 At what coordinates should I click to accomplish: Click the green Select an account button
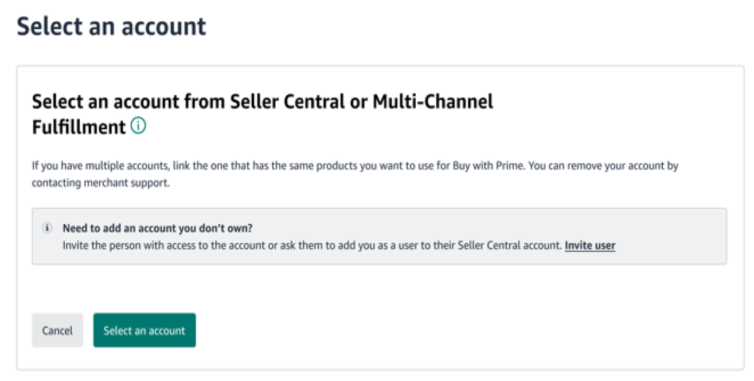(144, 330)
